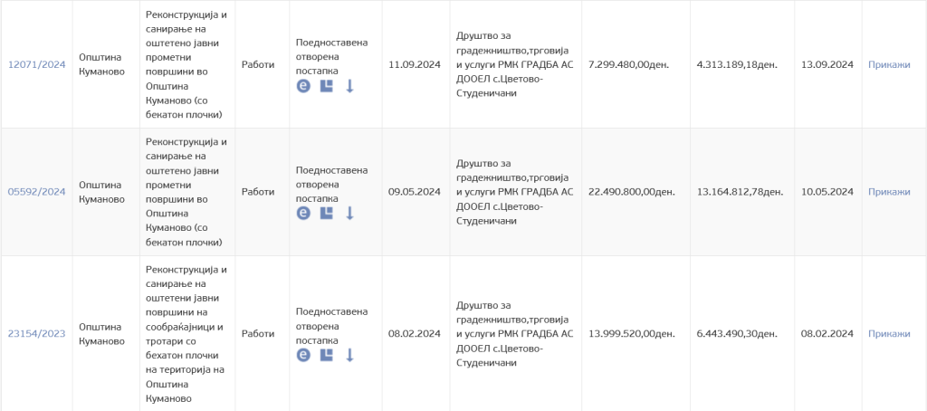Click the e-auction icon in the 05592/2024 row
The width and height of the screenshot is (927, 411).
304,214
